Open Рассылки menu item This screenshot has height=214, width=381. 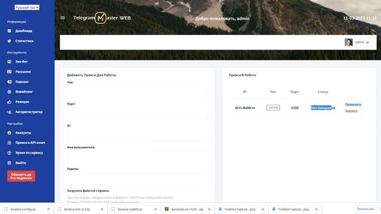tap(23, 72)
